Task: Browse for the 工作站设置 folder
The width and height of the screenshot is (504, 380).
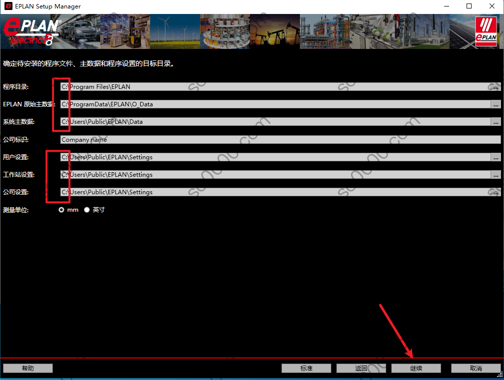Action: 496,174
